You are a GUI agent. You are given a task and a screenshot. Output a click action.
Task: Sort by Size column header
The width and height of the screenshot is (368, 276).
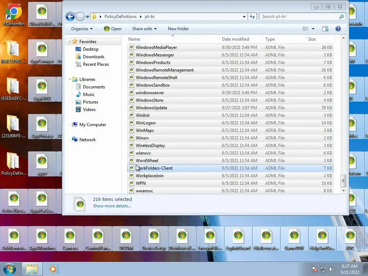[x=320, y=39]
